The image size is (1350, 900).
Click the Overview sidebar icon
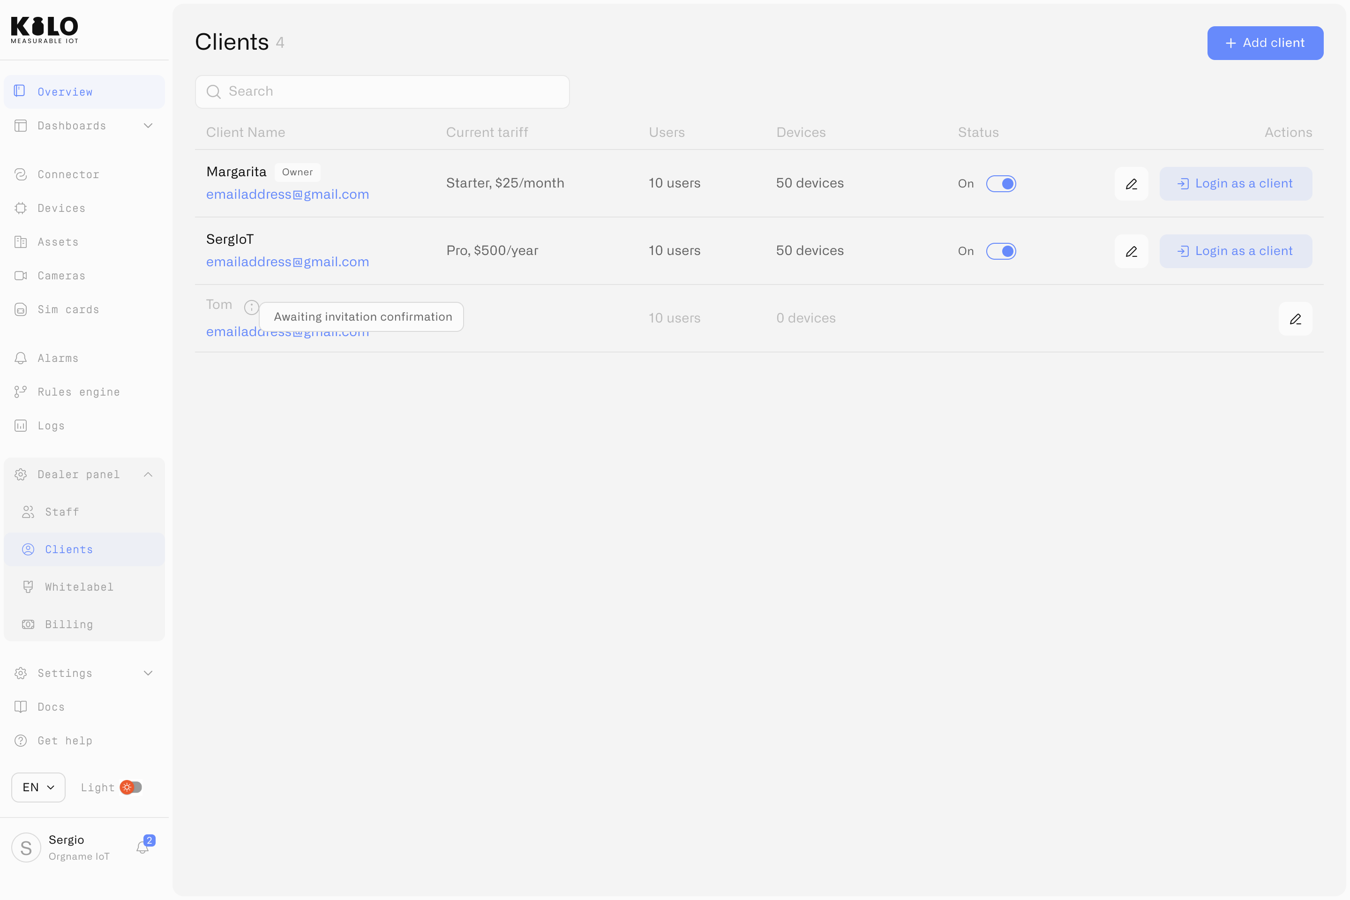click(x=20, y=91)
